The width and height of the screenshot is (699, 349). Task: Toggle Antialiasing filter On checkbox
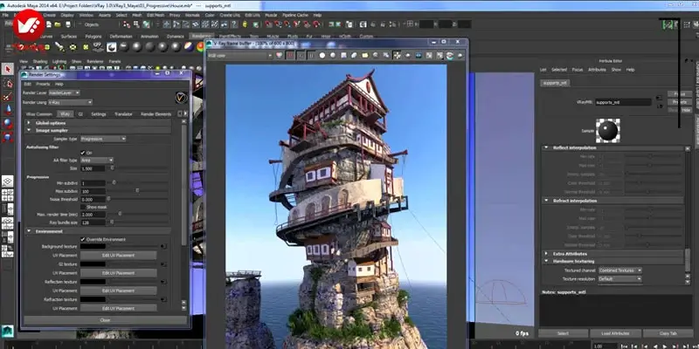coord(83,153)
